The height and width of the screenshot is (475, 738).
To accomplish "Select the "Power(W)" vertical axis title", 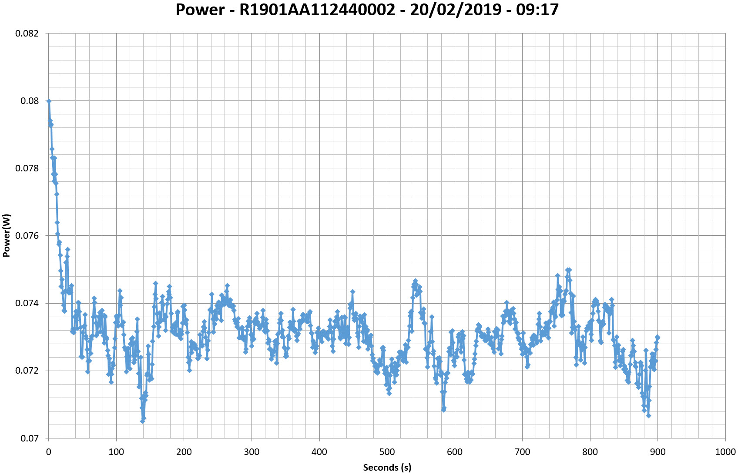I will [x=7, y=235].
